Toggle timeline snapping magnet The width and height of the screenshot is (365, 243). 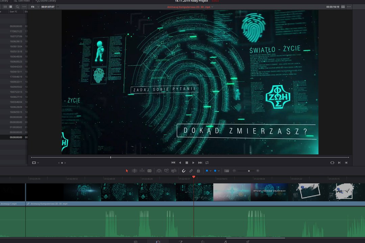tap(184, 171)
